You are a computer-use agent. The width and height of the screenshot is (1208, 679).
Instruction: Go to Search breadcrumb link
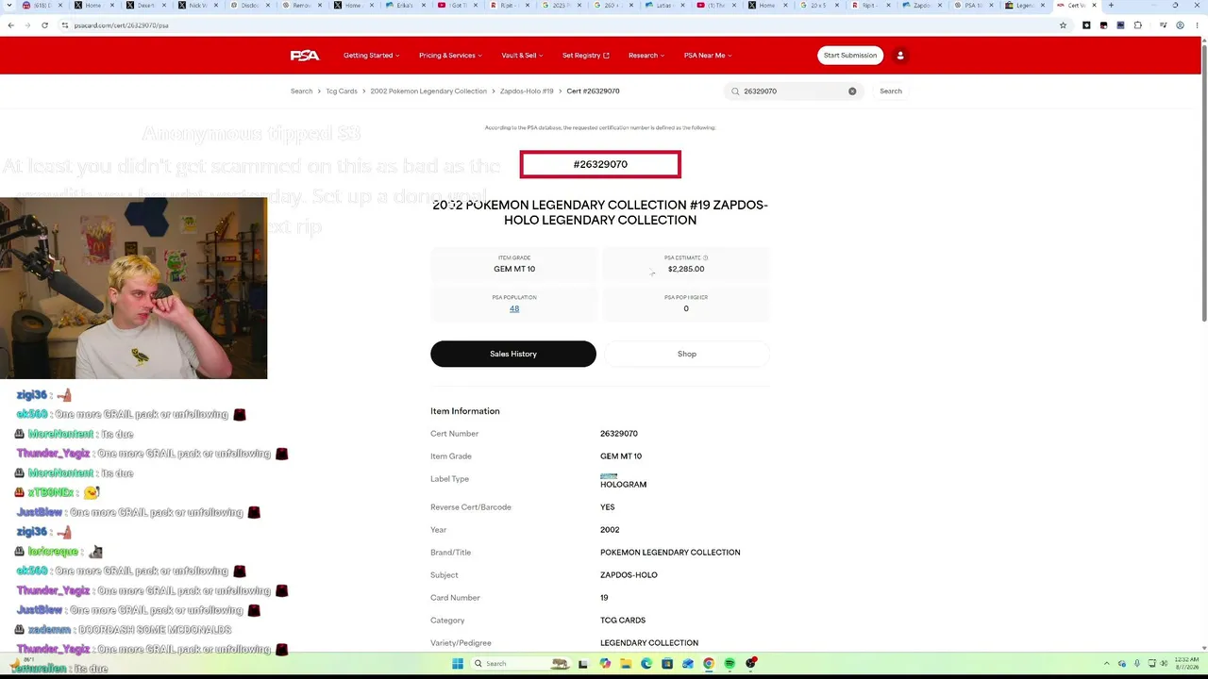click(301, 91)
